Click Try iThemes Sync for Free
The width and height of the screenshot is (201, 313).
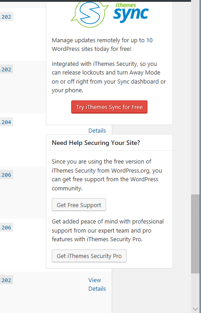coord(109,107)
